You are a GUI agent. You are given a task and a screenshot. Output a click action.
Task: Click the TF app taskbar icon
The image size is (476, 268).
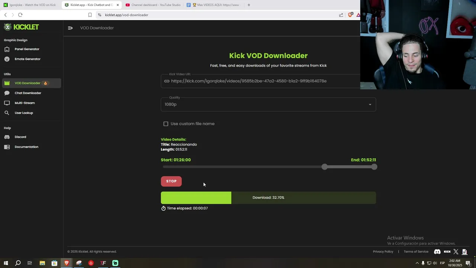[103, 263]
